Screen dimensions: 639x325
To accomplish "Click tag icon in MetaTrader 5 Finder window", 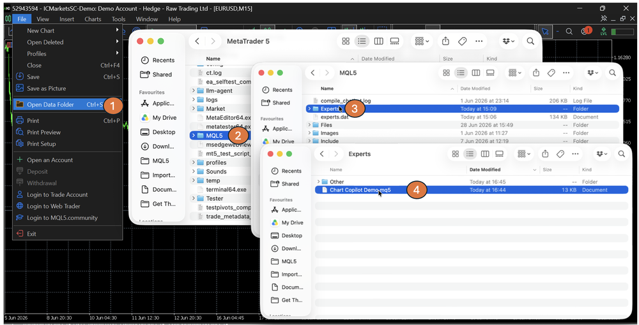I will [462, 41].
